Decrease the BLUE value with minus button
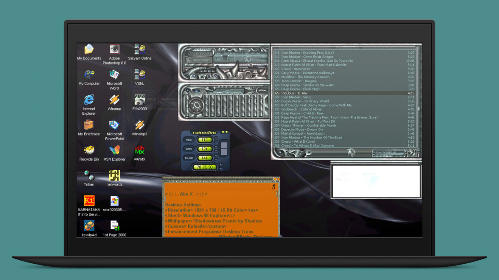The image size is (499, 280). [x=216, y=160]
